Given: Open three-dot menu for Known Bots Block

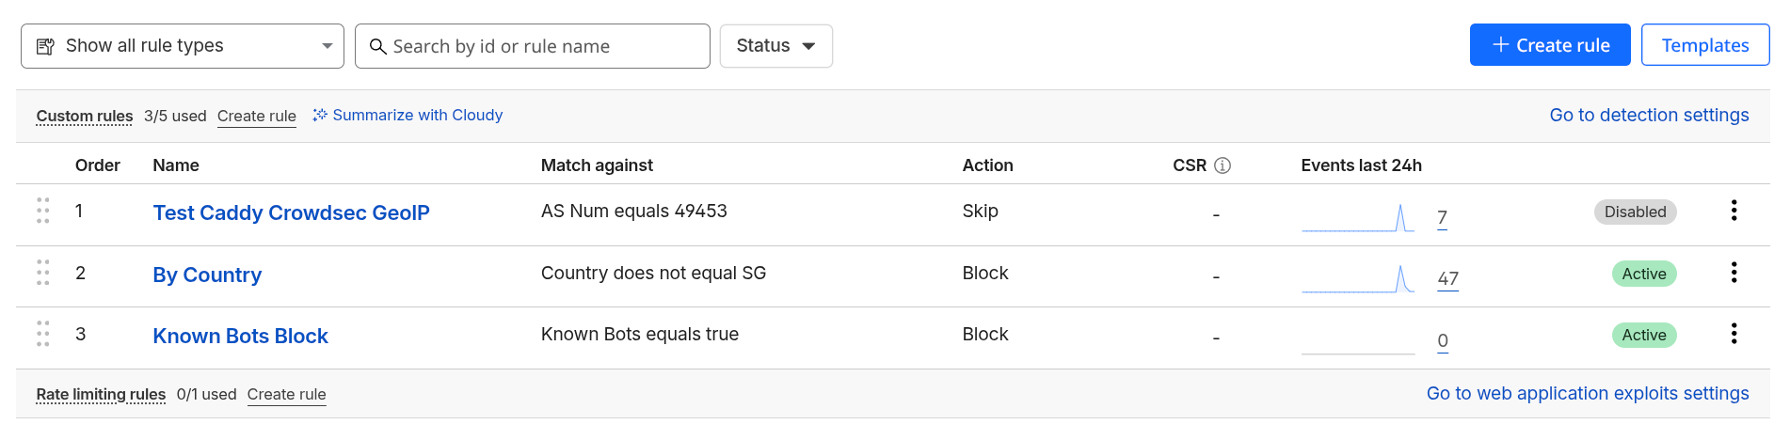Looking at the screenshot, I should click(x=1734, y=334).
